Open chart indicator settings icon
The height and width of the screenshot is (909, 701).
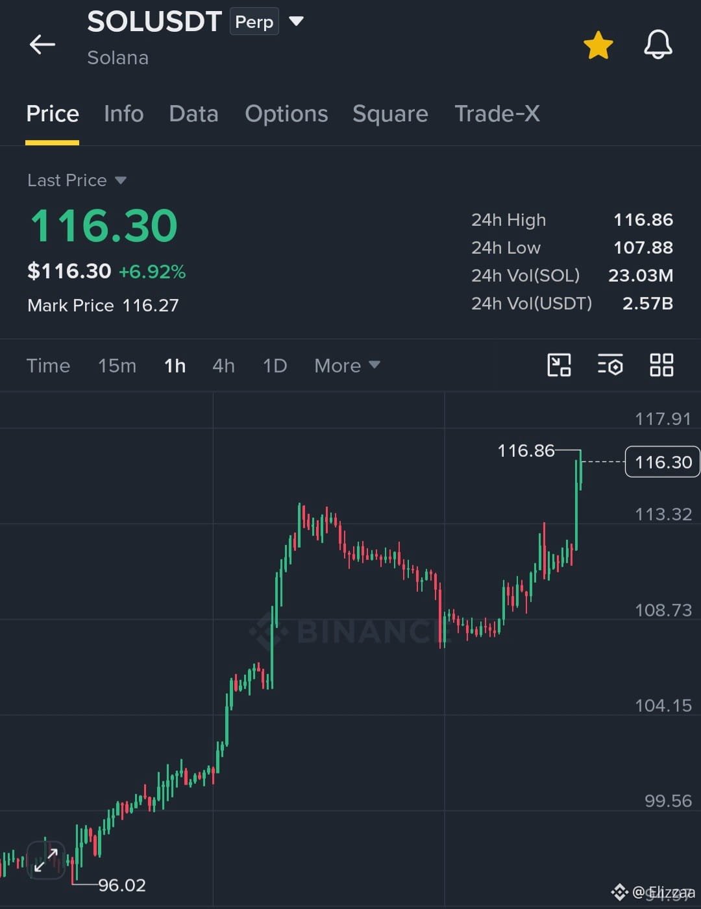click(x=610, y=365)
